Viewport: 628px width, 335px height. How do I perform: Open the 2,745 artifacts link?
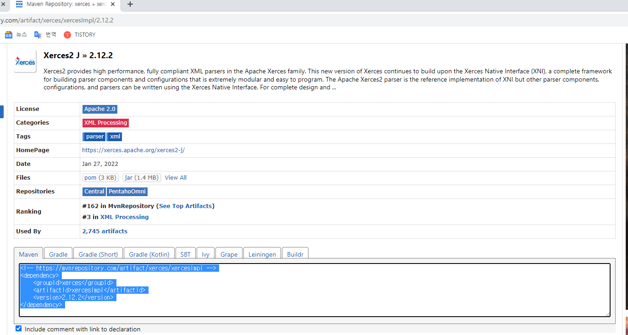[x=105, y=231]
